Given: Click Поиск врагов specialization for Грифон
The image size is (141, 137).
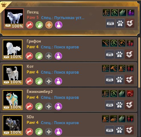Looking at the screenshot, I should click(66, 47).
